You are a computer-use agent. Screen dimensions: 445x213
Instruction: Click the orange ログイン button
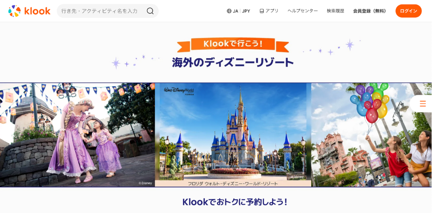coord(409,11)
